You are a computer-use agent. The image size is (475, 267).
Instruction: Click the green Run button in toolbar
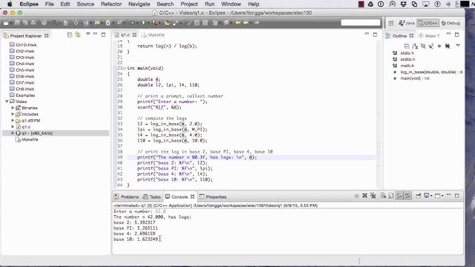pyautogui.click(x=143, y=23)
